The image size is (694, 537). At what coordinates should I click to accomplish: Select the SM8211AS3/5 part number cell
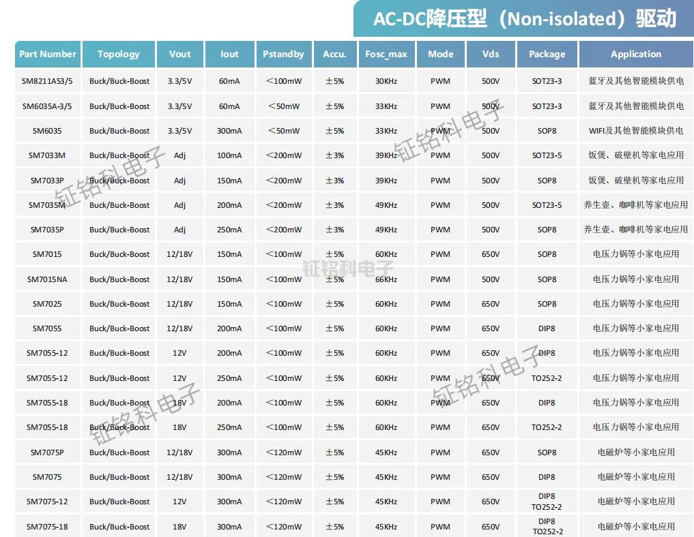tap(47, 80)
